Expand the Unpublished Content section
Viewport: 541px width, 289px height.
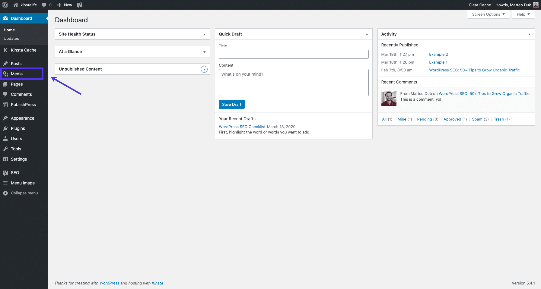[x=204, y=69]
